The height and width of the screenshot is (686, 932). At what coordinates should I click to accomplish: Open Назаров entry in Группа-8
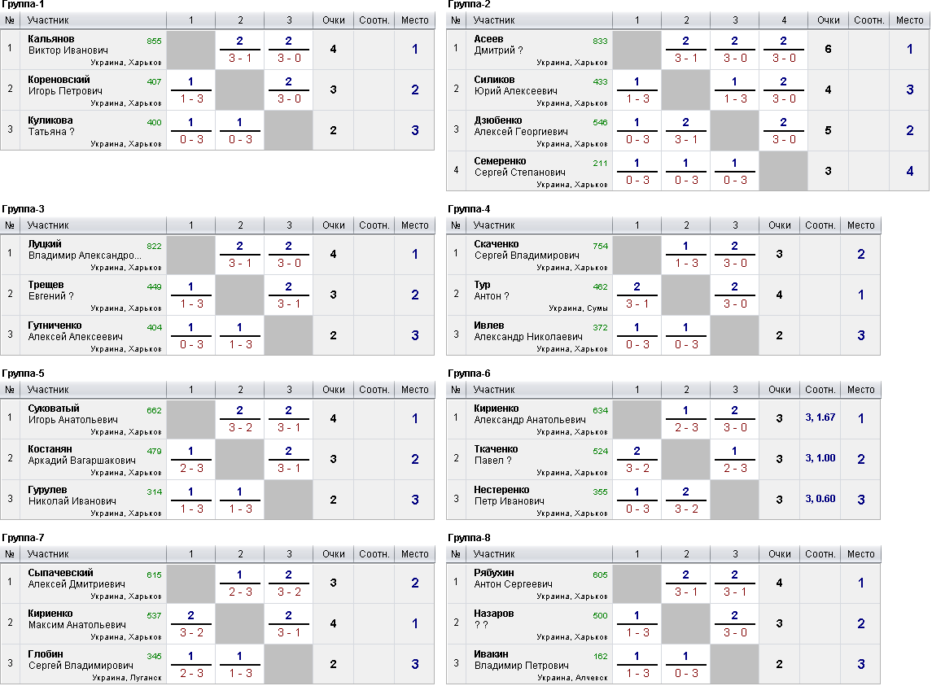[x=494, y=618]
